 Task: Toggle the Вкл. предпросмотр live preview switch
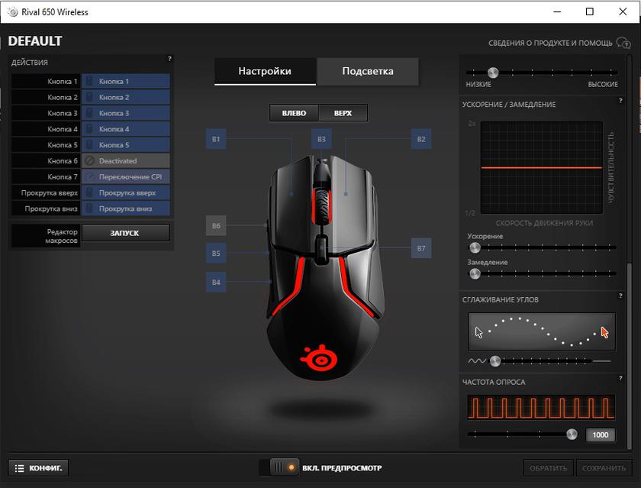click(x=279, y=467)
